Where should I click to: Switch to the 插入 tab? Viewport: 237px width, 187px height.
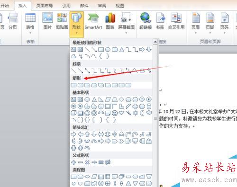tap(22, 6)
